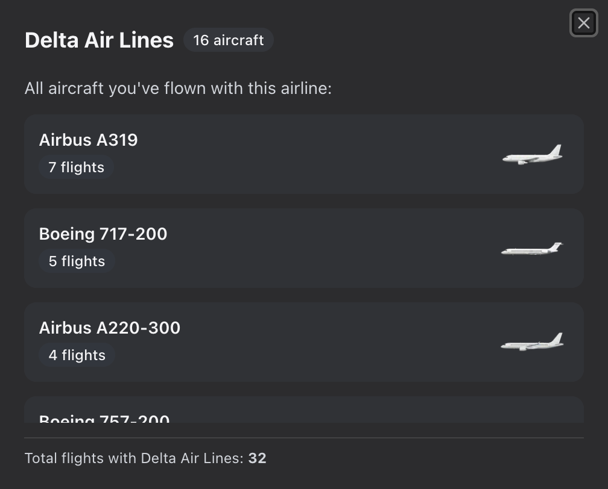Click the A319 airplane silhouette icon
608x489 pixels.
point(532,155)
